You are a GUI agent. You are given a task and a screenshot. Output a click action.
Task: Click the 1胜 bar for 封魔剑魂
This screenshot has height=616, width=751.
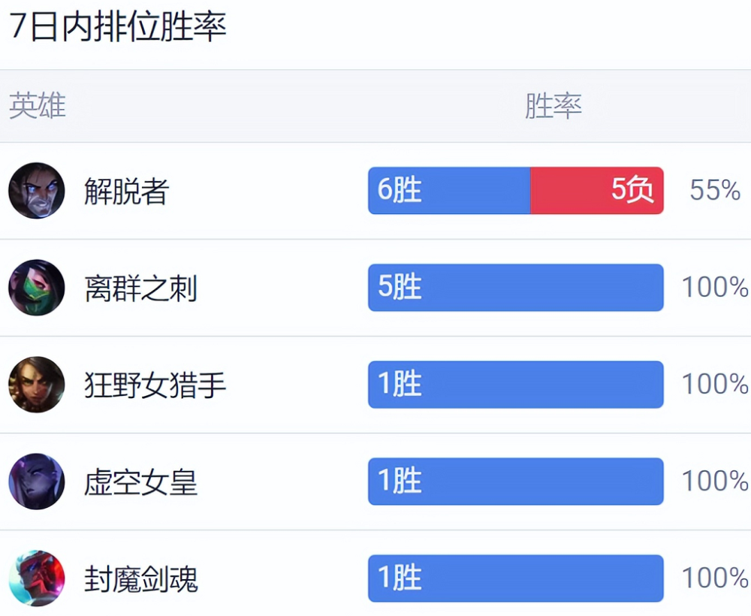pyautogui.click(x=515, y=578)
